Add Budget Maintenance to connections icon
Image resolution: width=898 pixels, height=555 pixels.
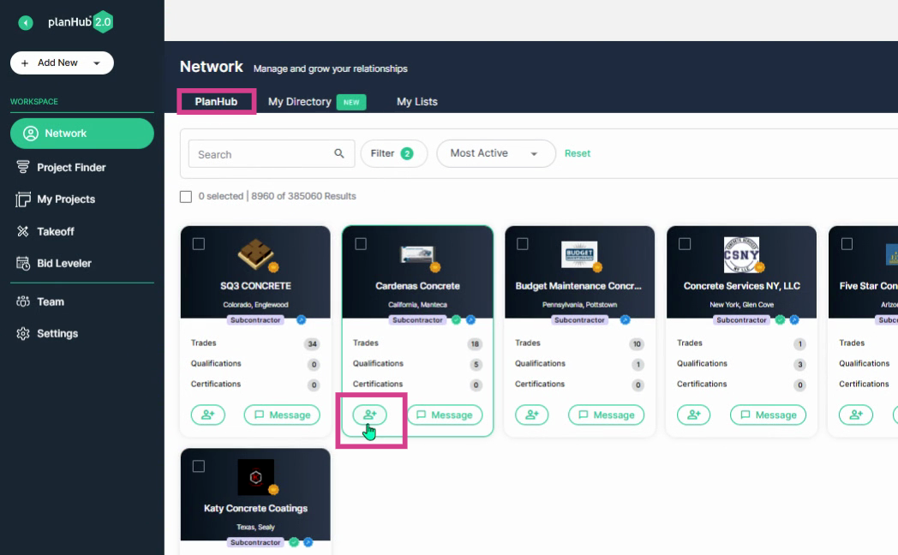(x=532, y=415)
